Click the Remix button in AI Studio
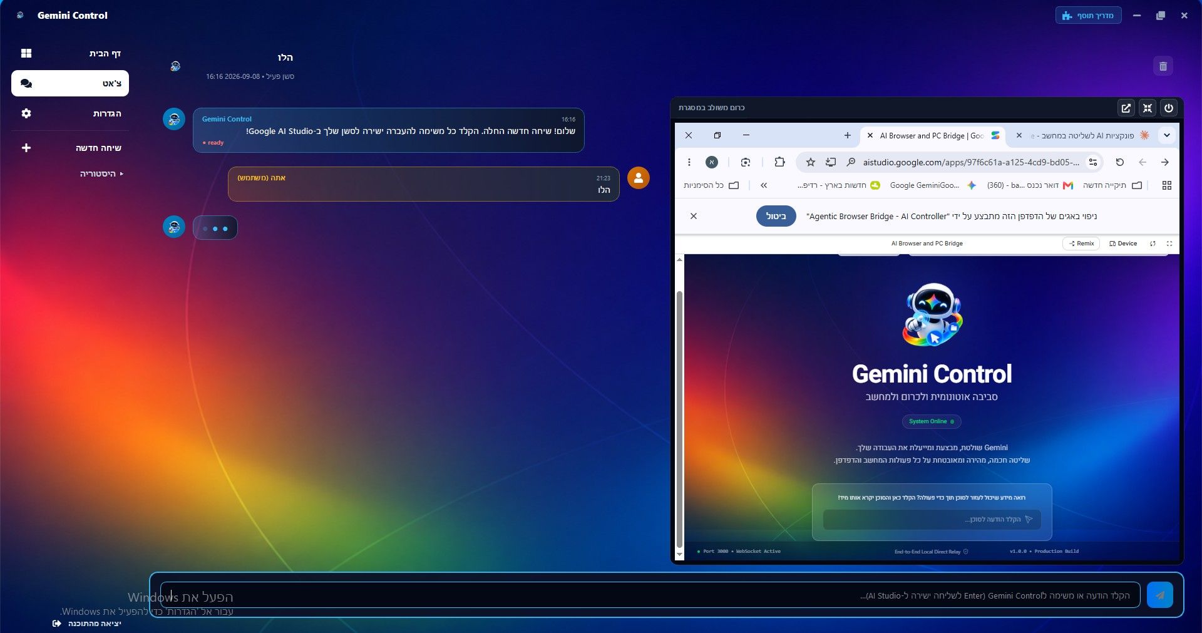 click(1081, 244)
